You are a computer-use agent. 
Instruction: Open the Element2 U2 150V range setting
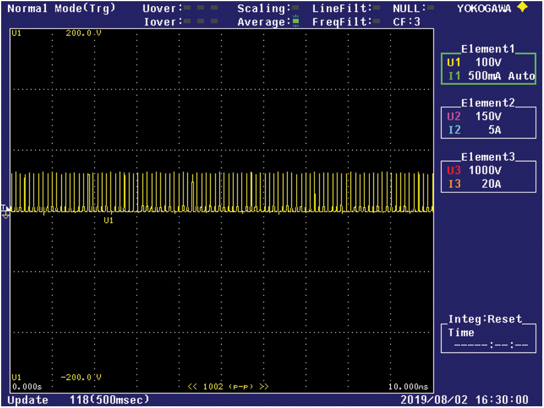click(488, 116)
